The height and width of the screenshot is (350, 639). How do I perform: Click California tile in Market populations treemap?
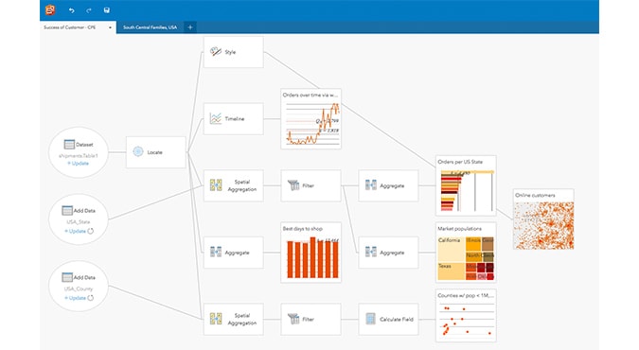452,250
